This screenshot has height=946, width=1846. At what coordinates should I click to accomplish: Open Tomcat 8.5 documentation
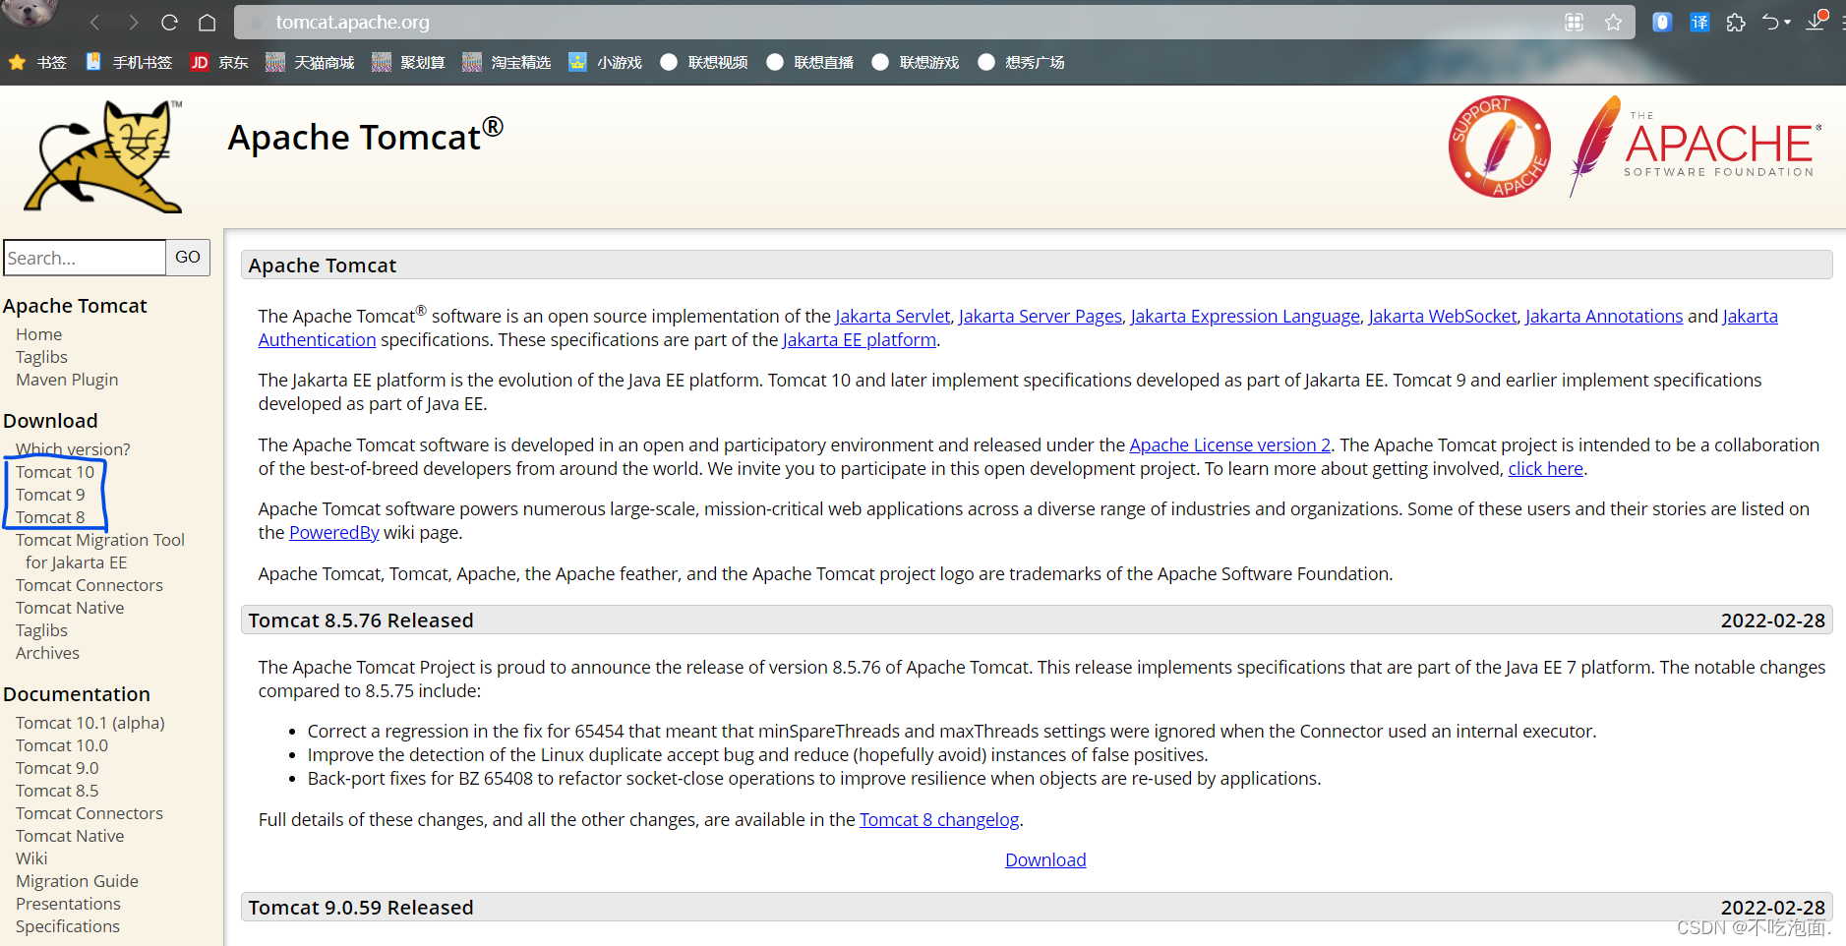57,791
